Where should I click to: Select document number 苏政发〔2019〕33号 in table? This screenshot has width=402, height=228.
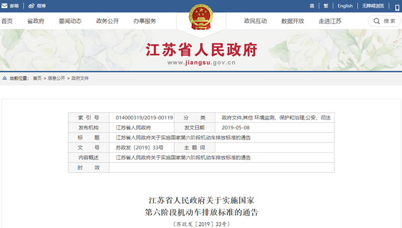pos(140,148)
